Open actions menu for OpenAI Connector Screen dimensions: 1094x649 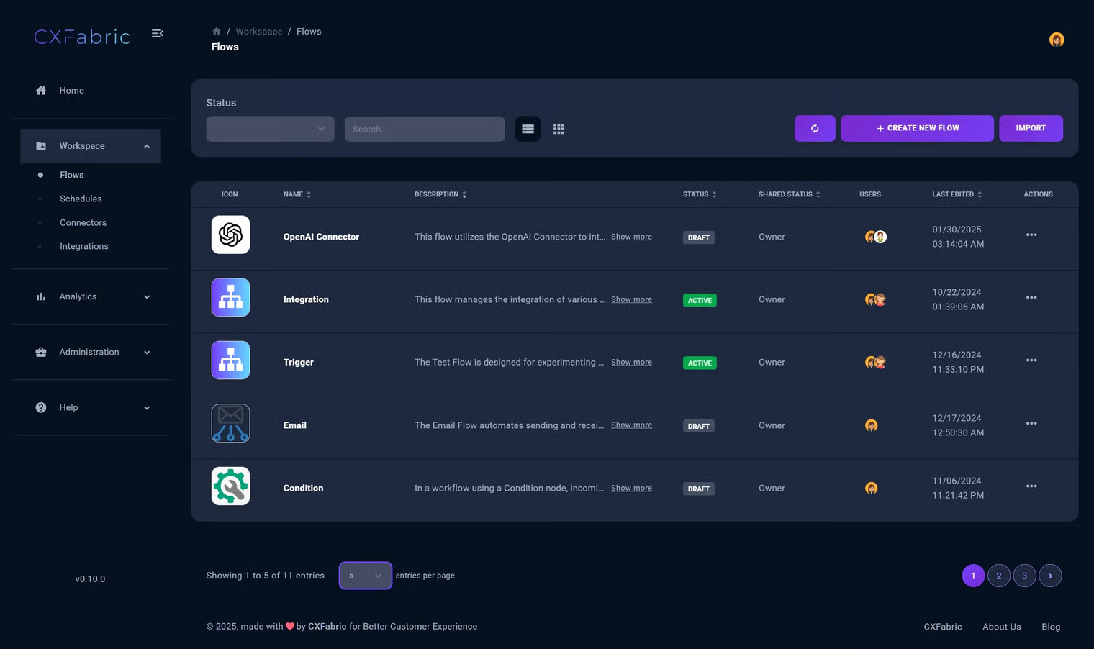pos(1031,235)
